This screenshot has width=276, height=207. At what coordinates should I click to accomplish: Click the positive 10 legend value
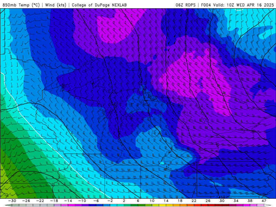(152, 201)
